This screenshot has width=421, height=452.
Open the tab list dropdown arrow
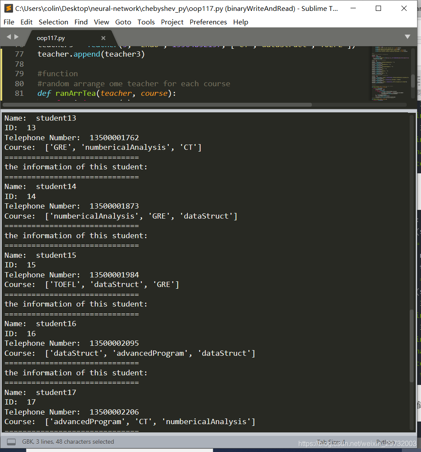[x=407, y=37]
